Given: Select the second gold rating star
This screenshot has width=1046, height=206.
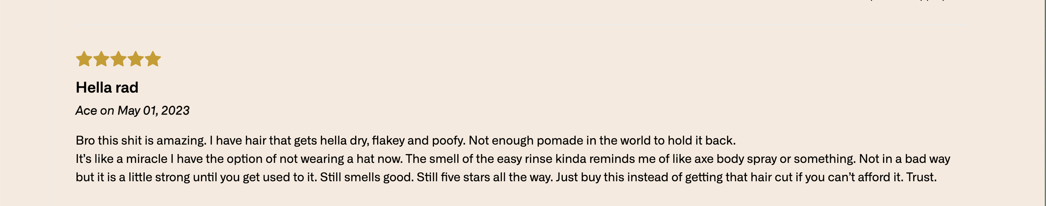Looking at the screenshot, I should [x=101, y=59].
